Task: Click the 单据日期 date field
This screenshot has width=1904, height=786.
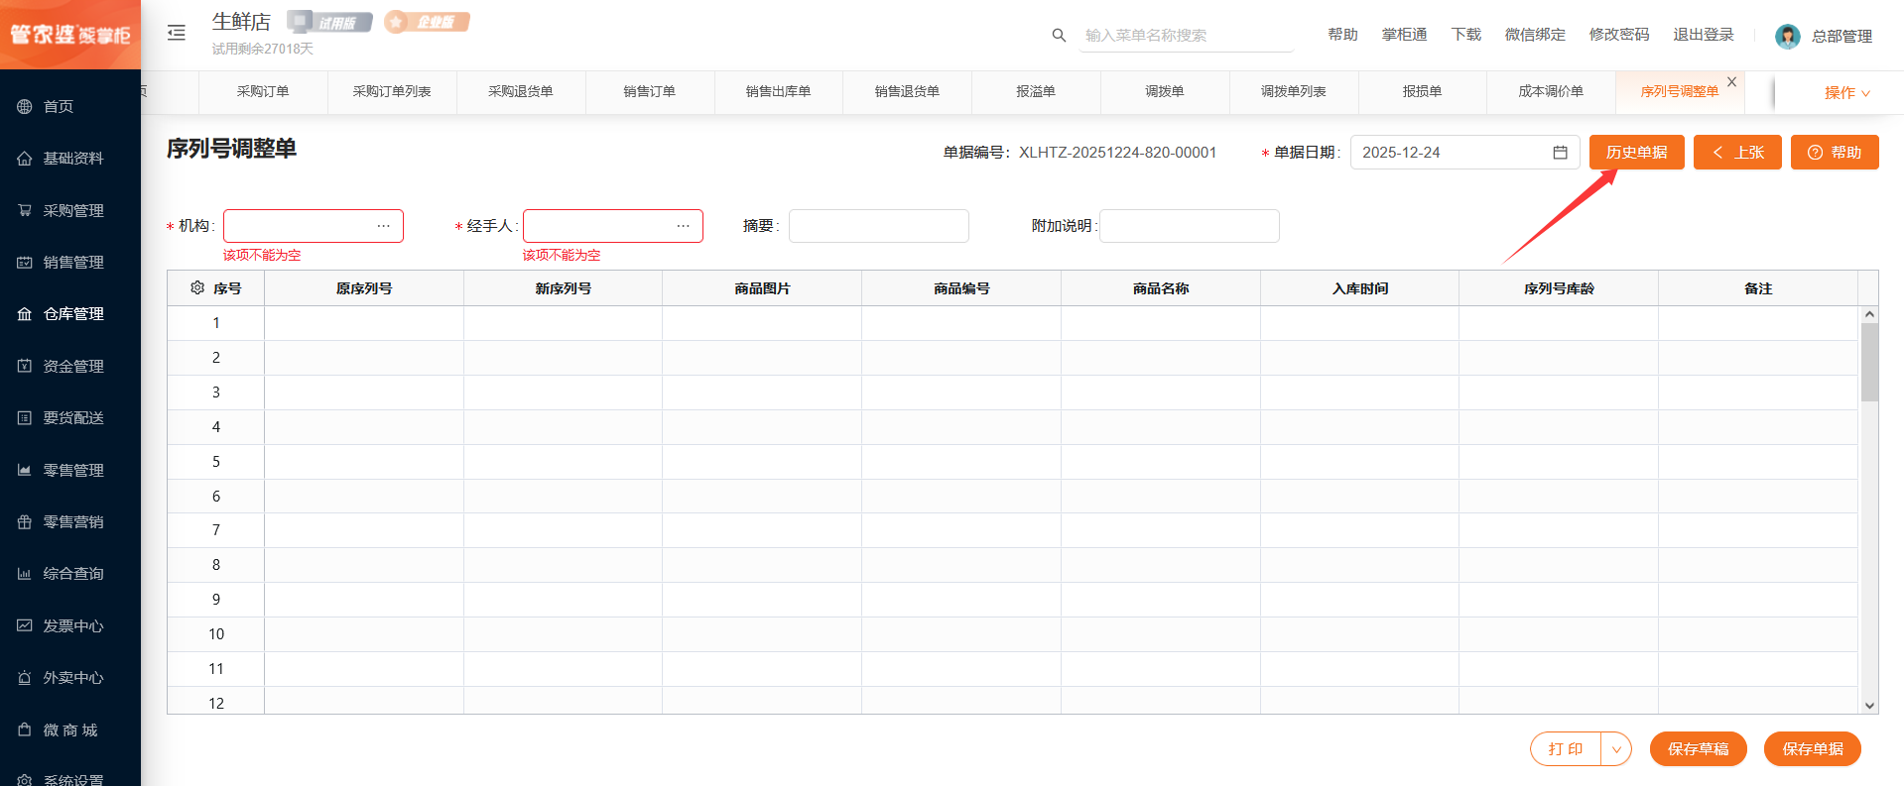Action: tap(1464, 153)
